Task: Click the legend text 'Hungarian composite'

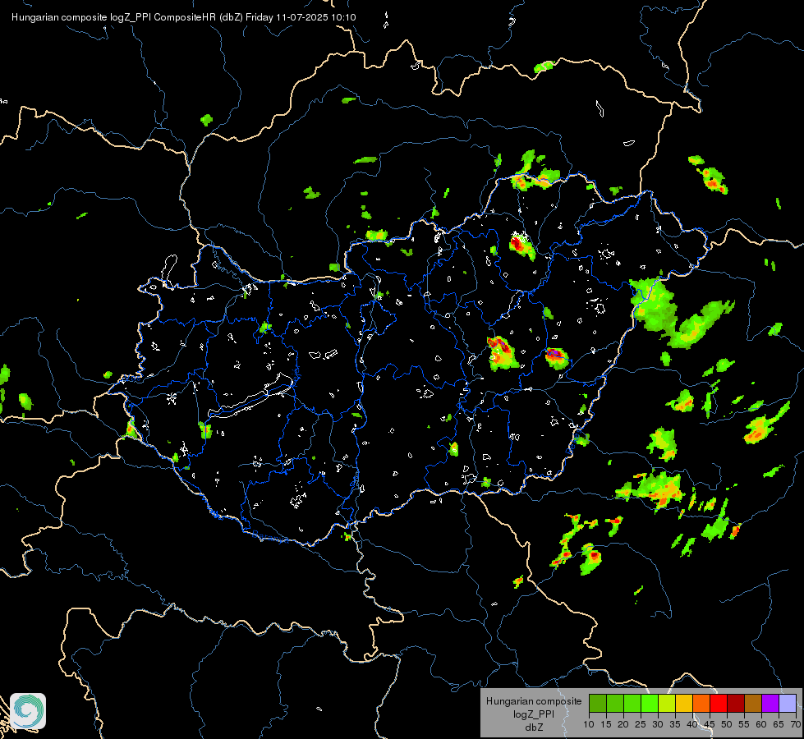Action: (x=534, y=701)
